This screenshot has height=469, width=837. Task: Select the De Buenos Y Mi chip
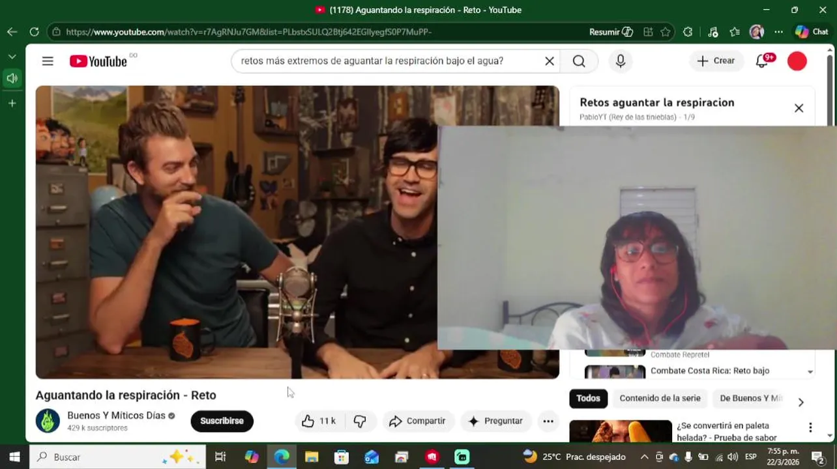point(750,398)
